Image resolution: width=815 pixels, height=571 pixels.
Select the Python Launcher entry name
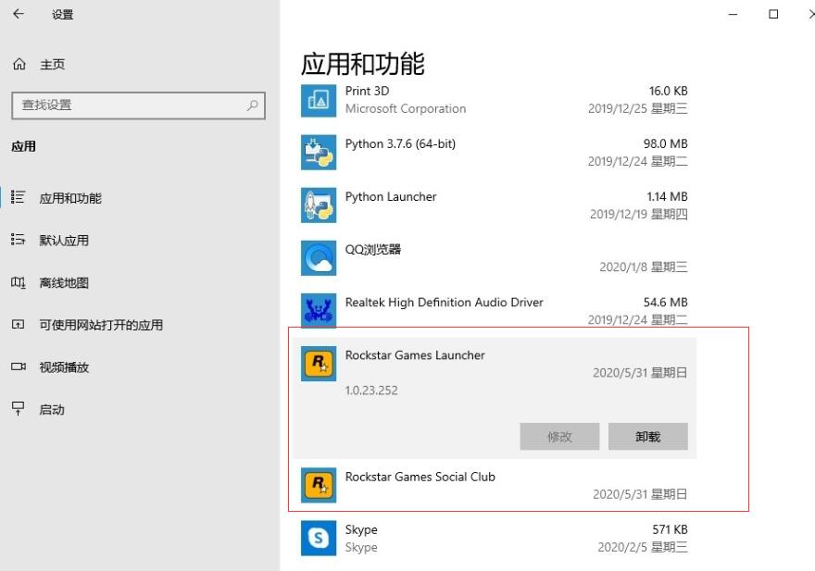click(391, 197)
